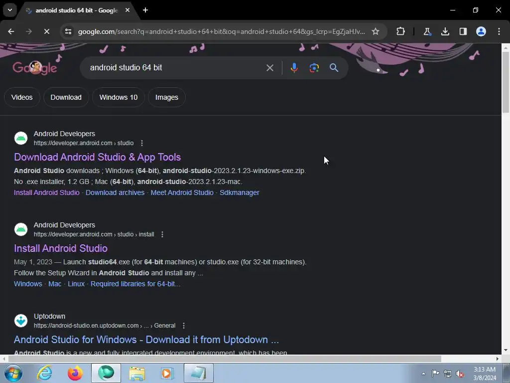Open Android Studio for Windows Uptodown link

(x=146, y=339)
